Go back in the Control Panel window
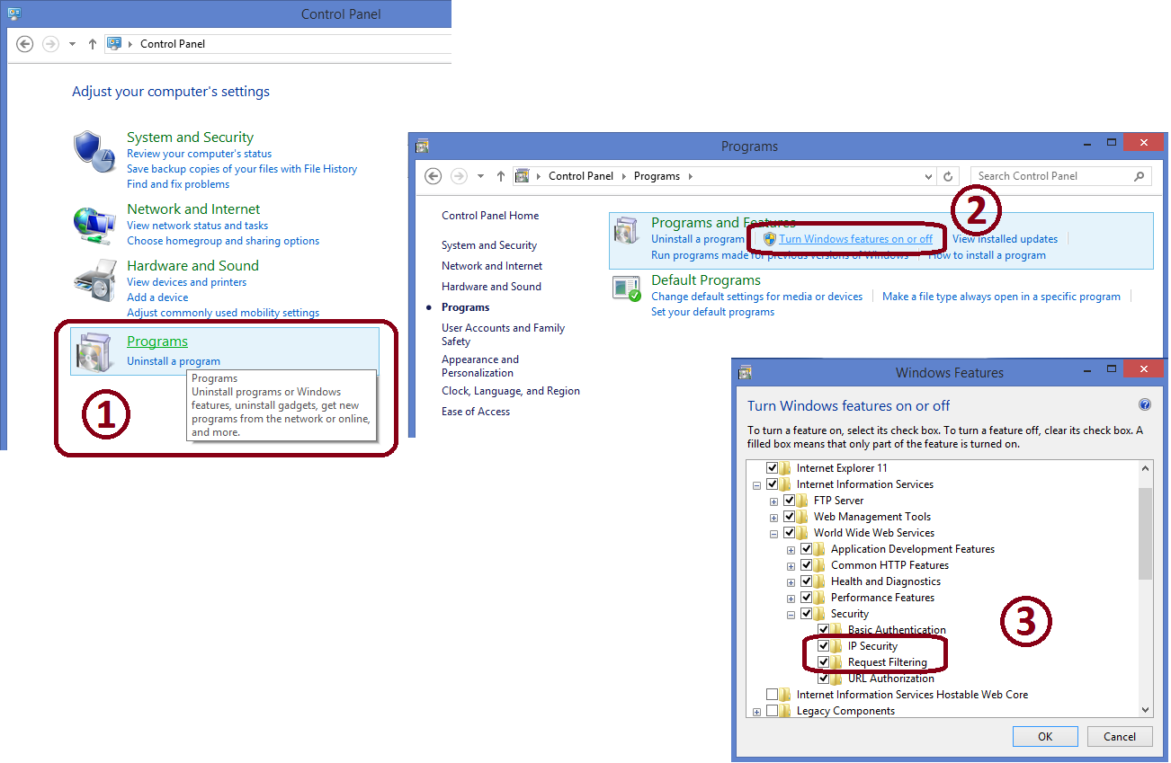This screenshot has width=1171, height=763. pos(25,43)
